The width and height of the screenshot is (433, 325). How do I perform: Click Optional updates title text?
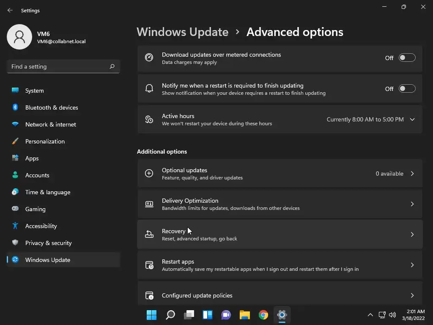click(184, 170)
